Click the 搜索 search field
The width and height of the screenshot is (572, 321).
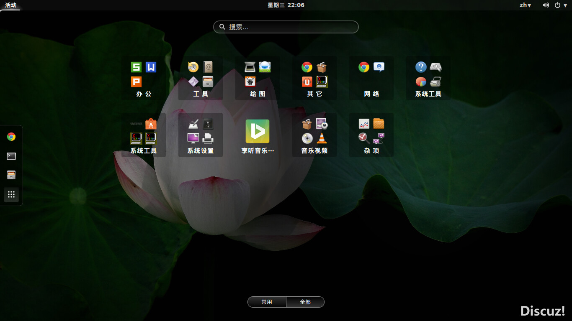point(286,27)
